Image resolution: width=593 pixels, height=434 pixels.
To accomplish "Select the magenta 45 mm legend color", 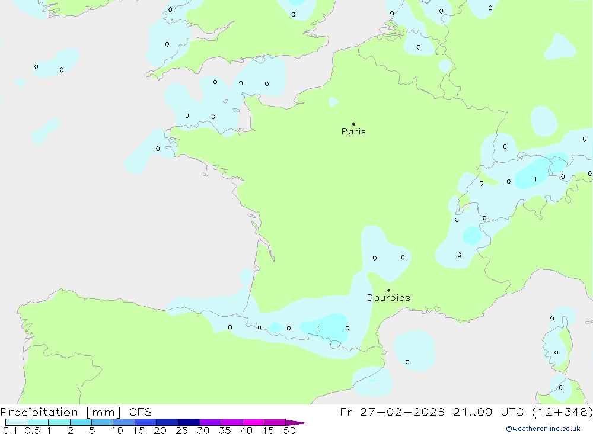I will 275,422.
